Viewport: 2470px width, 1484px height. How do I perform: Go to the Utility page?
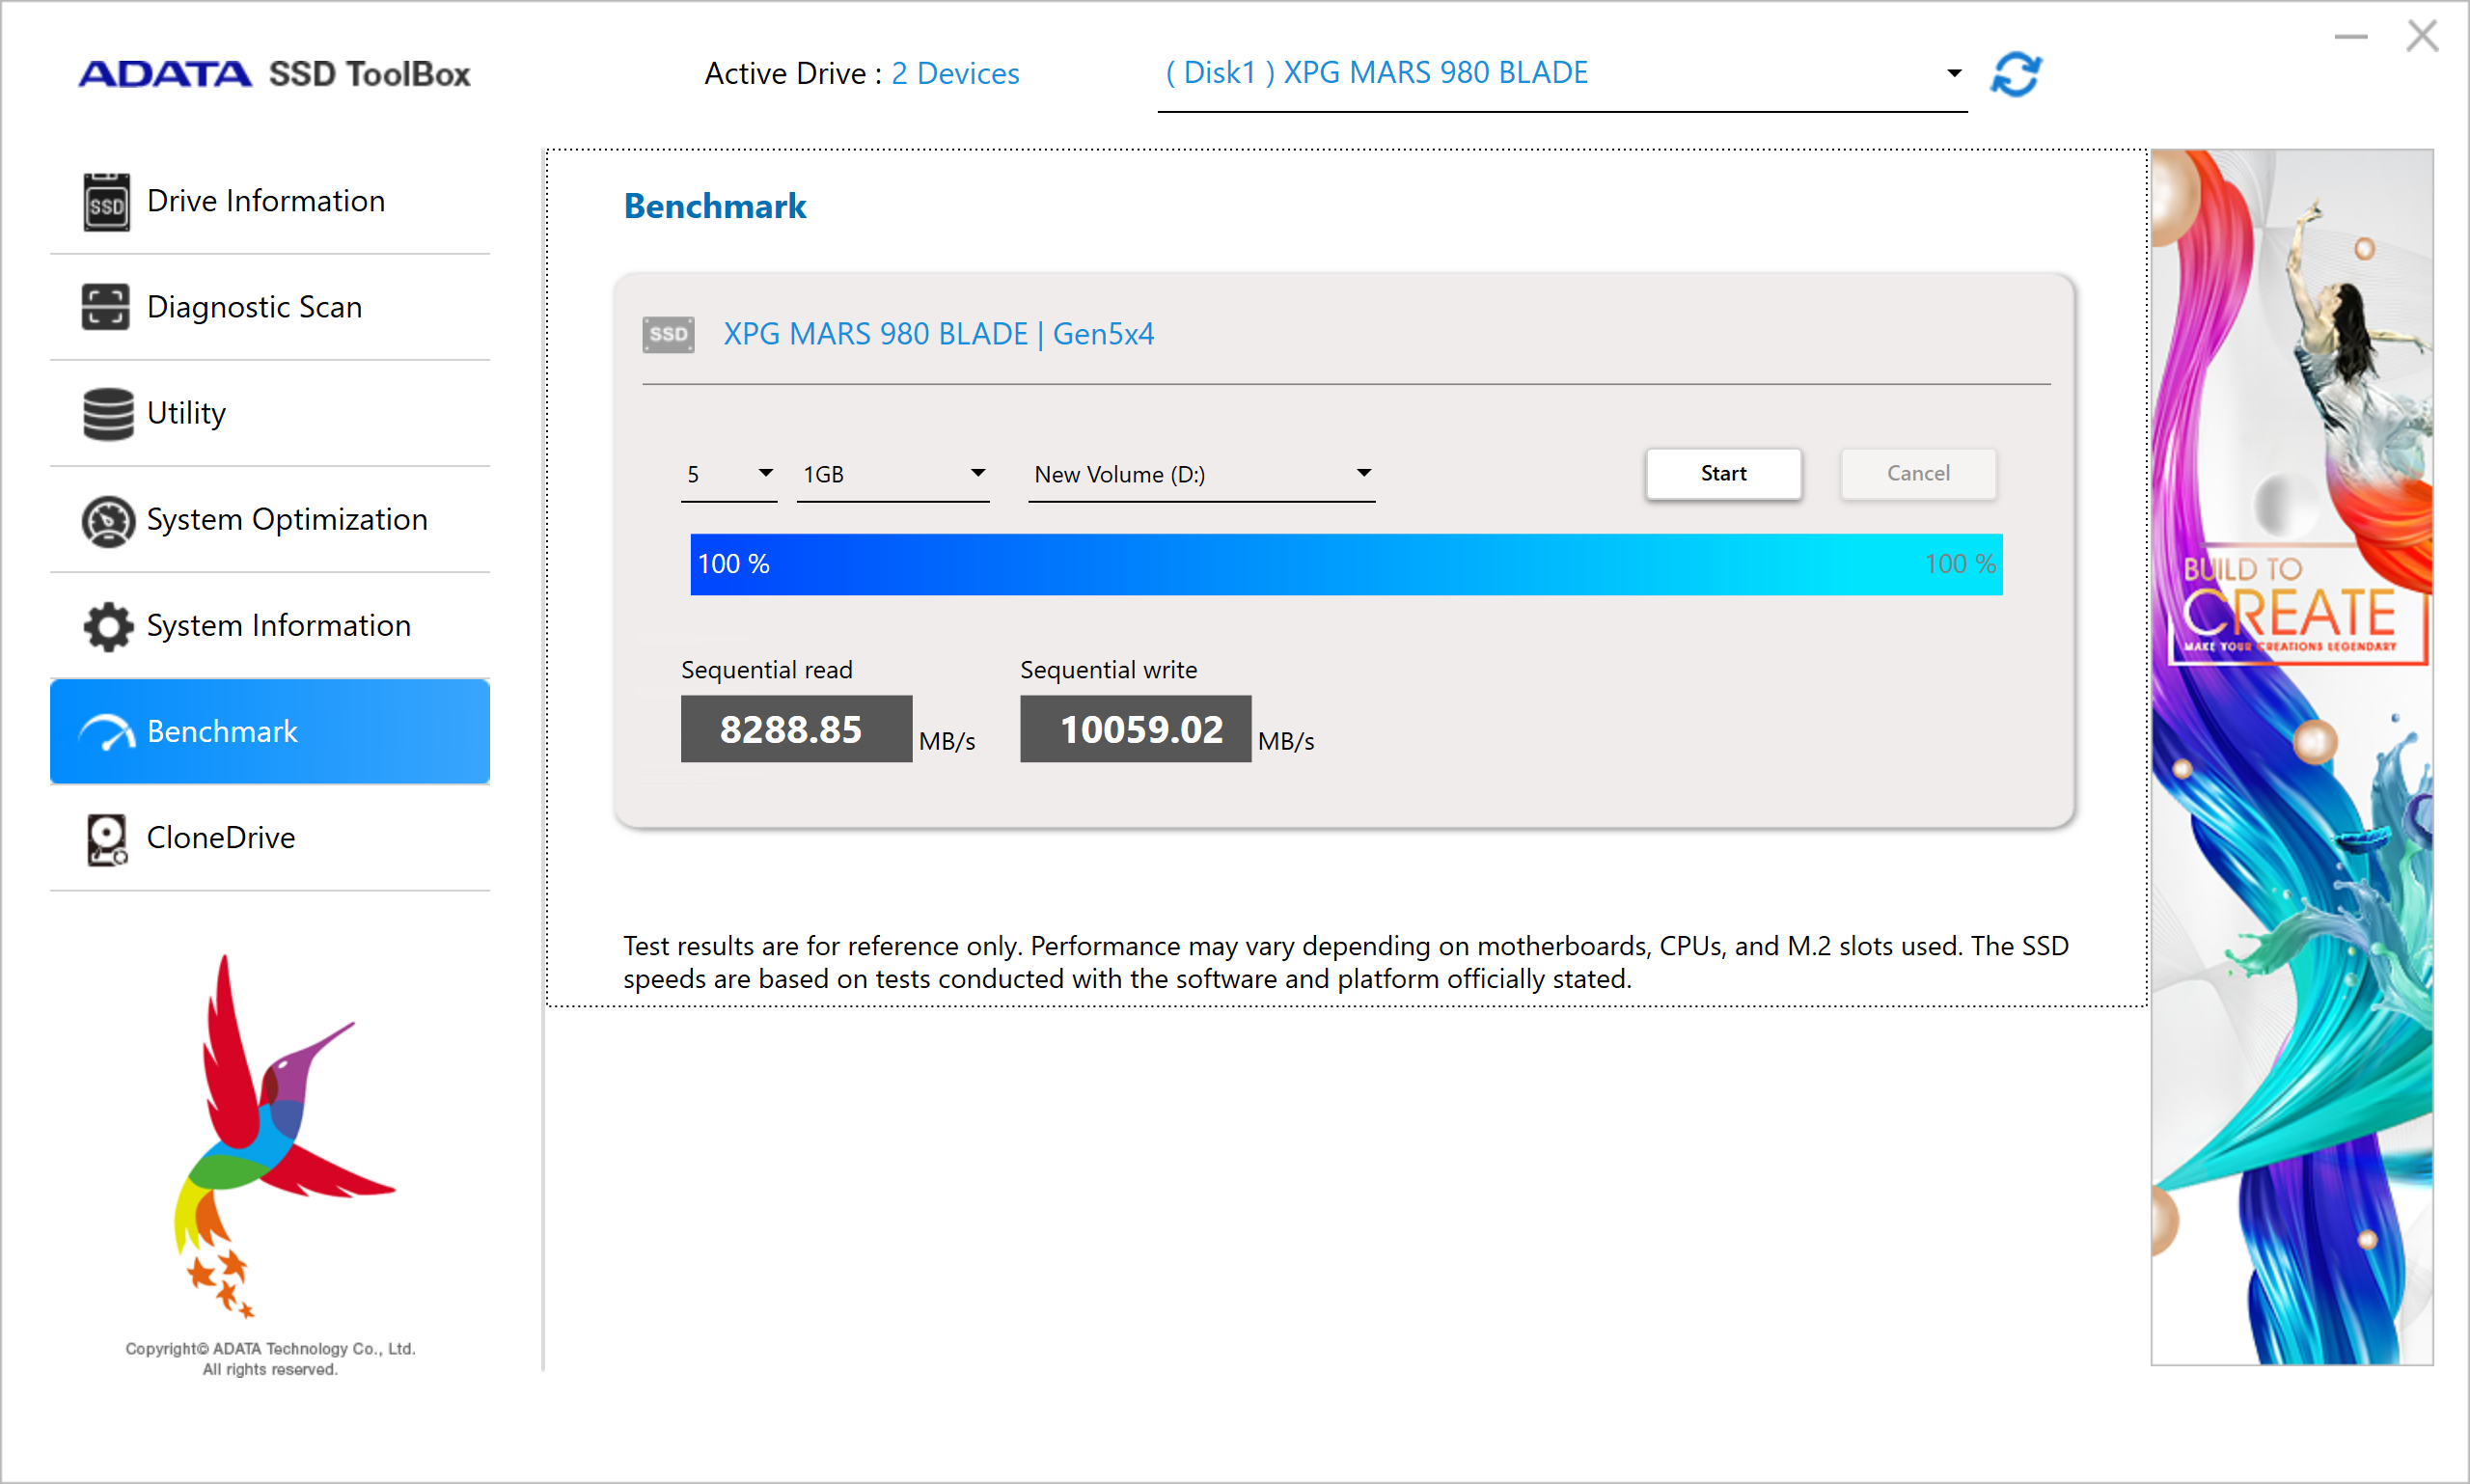click(270, 413)
